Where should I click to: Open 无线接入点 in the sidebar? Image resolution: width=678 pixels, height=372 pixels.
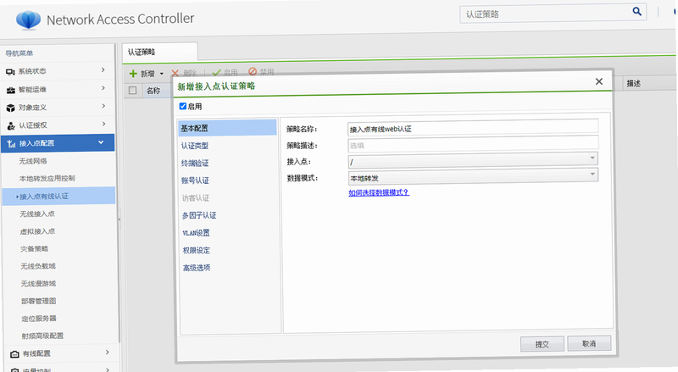(x=37, y=214)
